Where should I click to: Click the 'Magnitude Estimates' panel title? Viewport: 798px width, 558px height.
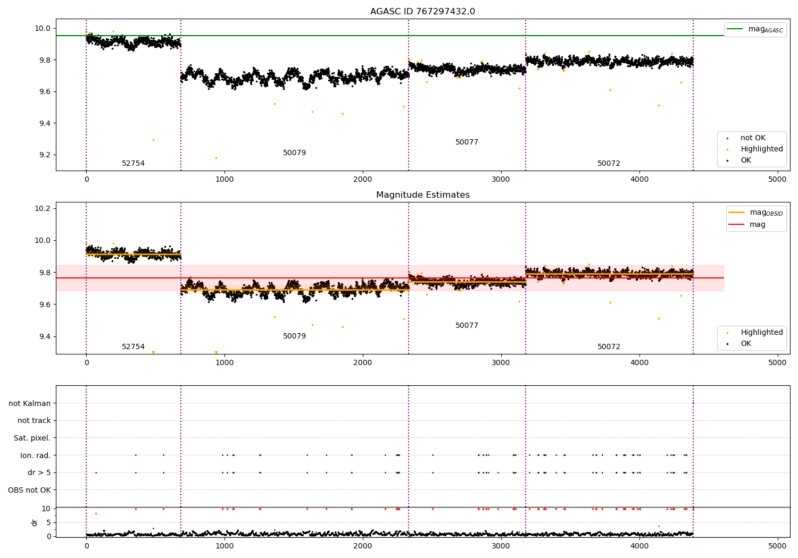pos(422,195)
